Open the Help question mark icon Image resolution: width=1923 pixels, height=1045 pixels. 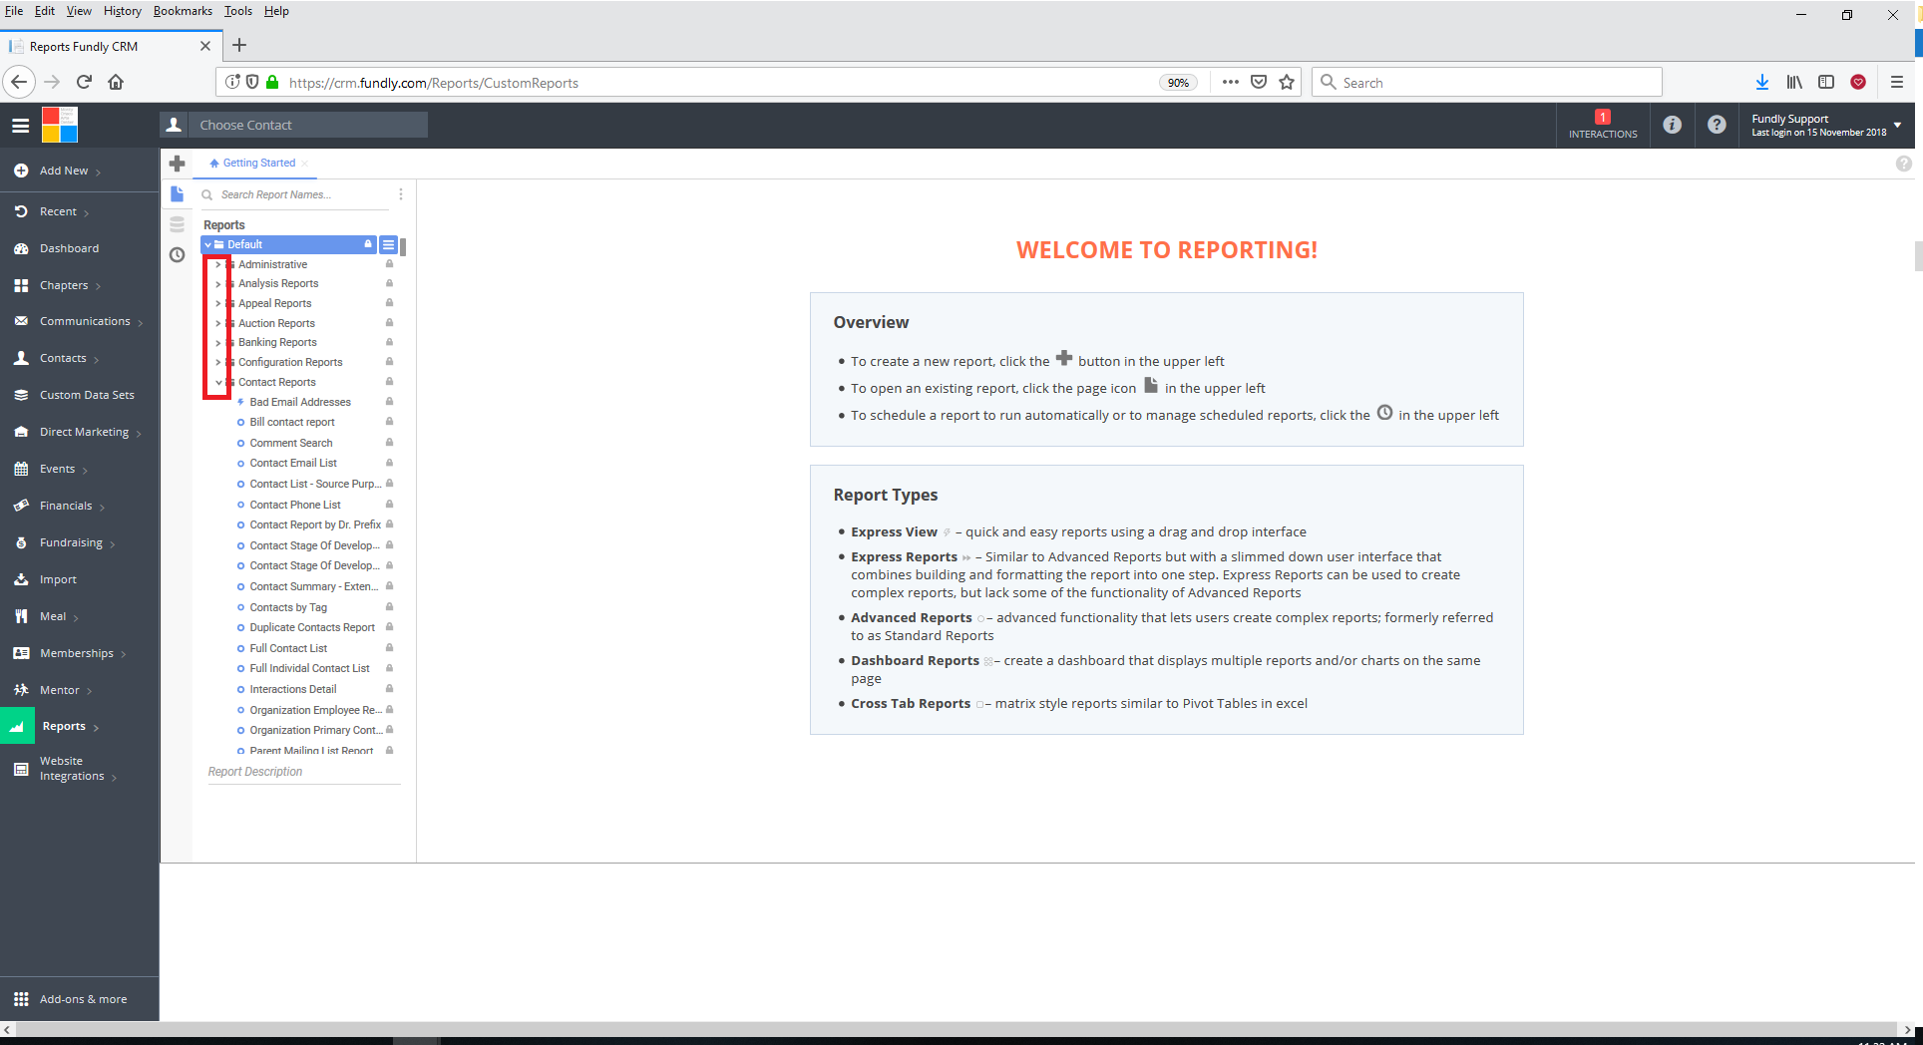[1717, 125]
